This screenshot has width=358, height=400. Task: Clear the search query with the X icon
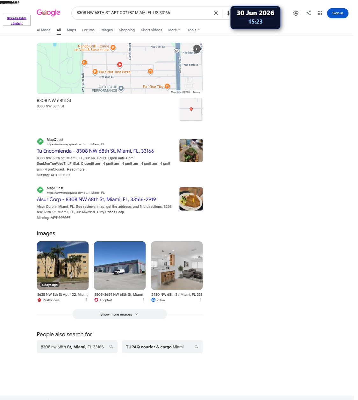[x=216, y=13]
